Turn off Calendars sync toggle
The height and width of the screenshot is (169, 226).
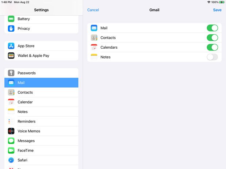pyautogui.click(x=212, y=47)
